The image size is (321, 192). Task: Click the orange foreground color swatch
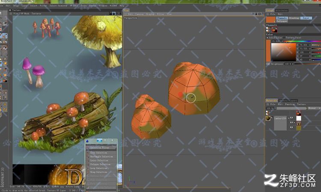pyautogui.click(x=270, y=20)
